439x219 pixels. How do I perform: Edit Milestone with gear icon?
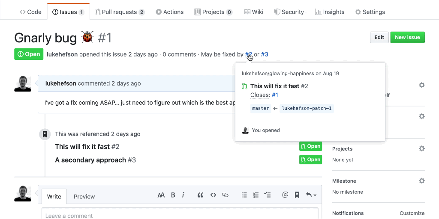[x=422, y=181]
